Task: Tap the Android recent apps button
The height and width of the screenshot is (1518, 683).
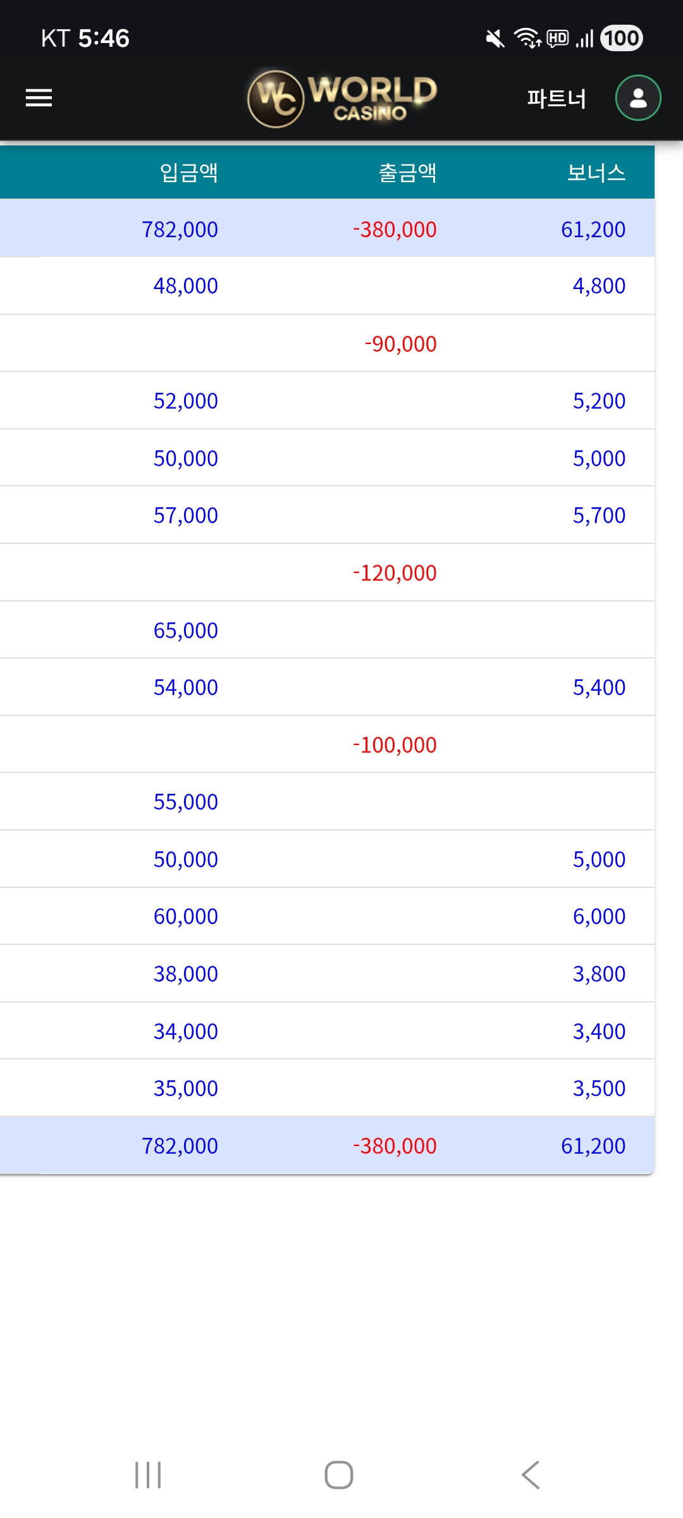Action: click(148, 1475)
